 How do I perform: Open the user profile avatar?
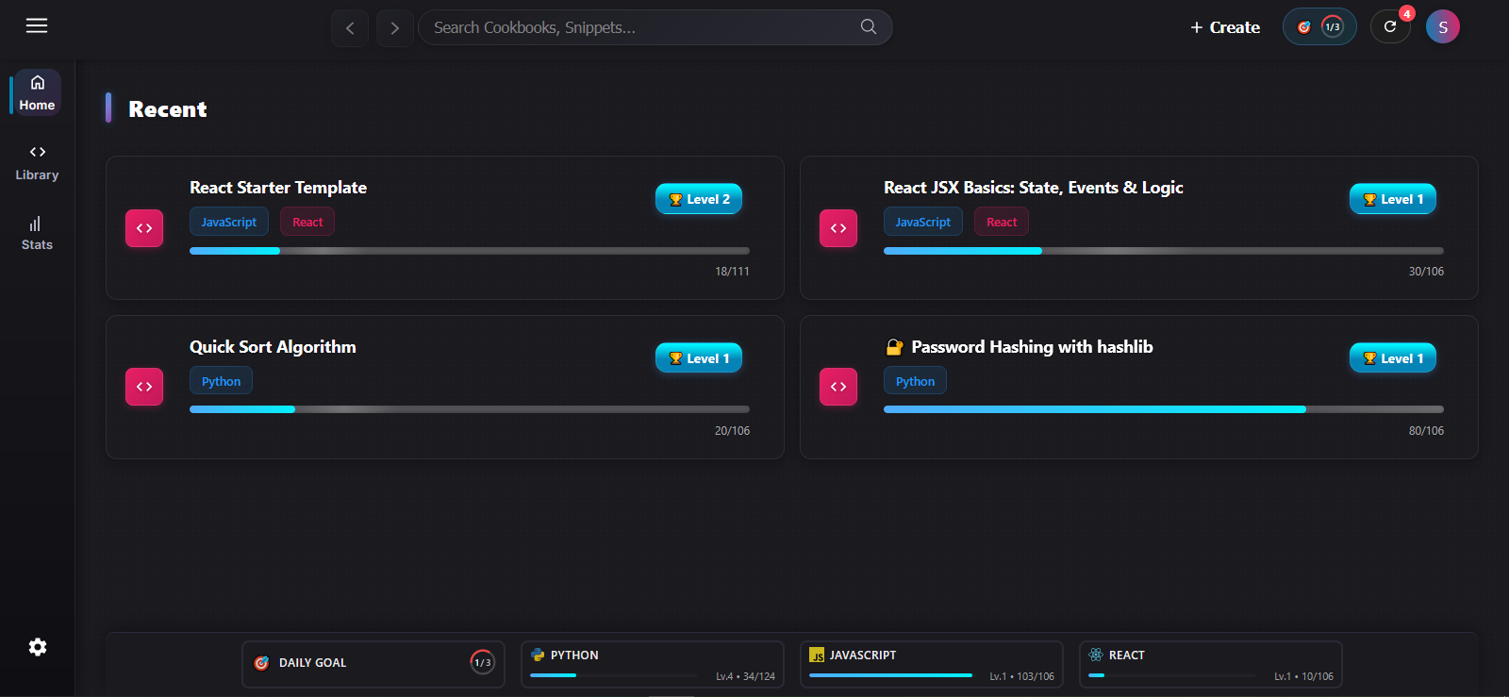[1443, 26]
